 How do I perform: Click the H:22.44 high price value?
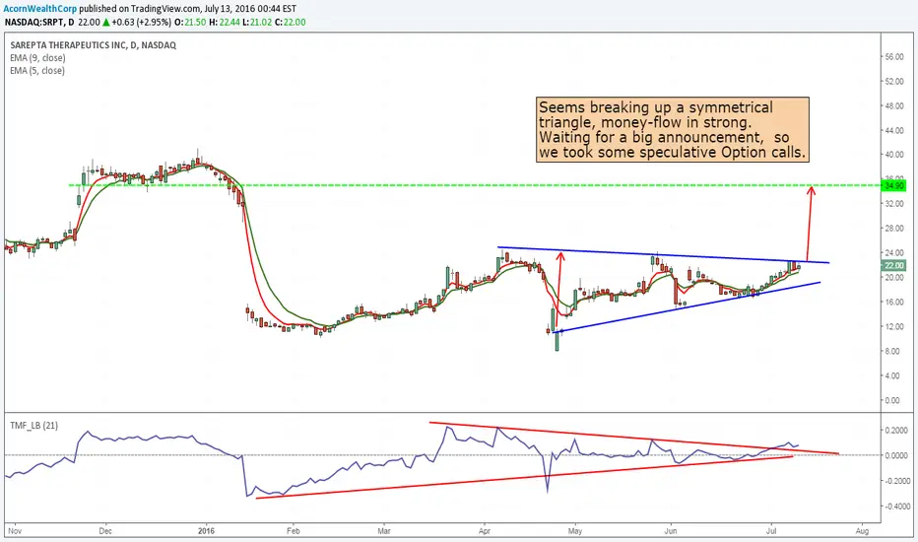(225, 23)
